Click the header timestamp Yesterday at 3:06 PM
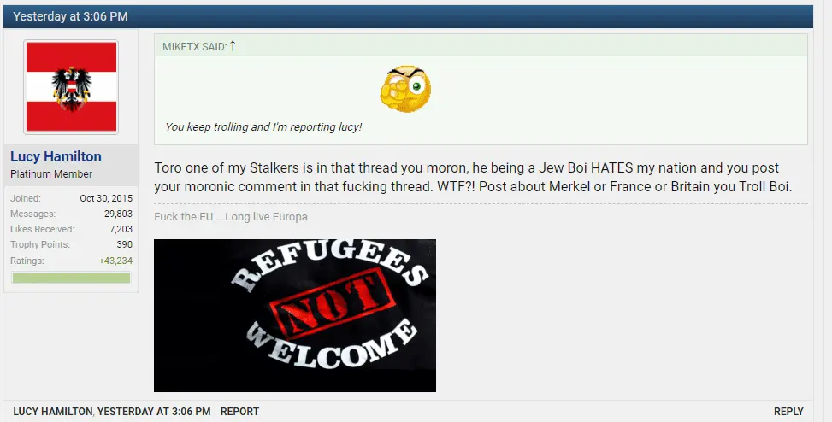This screenshot has width=832, height=422. 70,16
